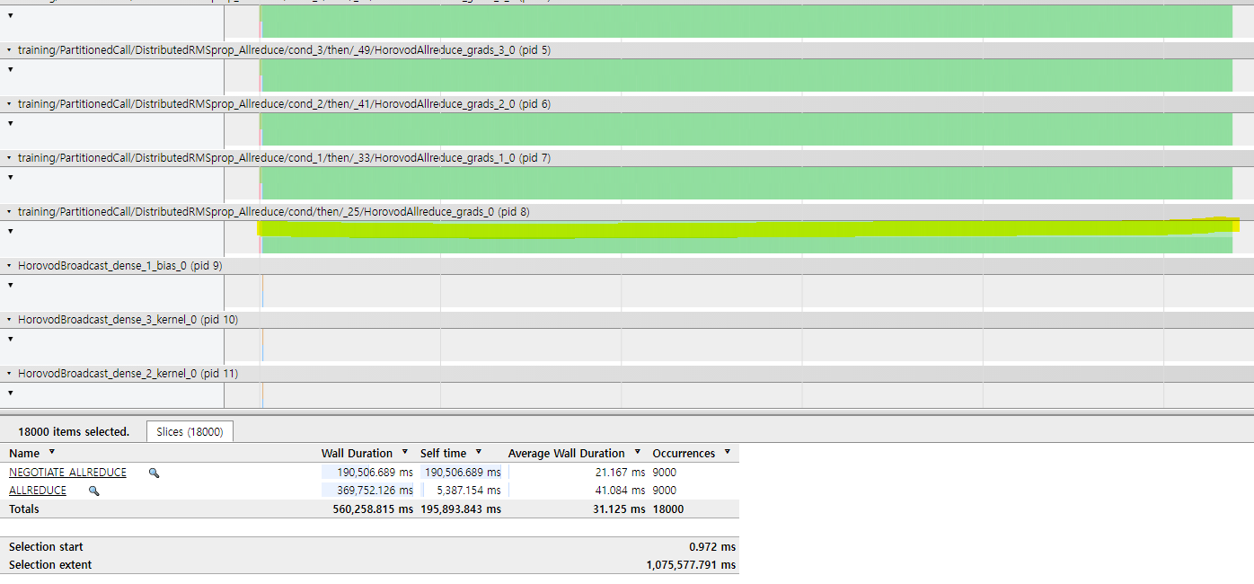Image resolution: width=1254 pixels, height=584 pixels.
Task: Collapse the HorovodAllreduce_grads_1_0 (pid 7) process header
Action: point(9,158)
